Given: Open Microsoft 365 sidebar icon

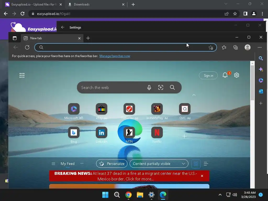Looking at the screenshot, I should (x=261, y=80).
